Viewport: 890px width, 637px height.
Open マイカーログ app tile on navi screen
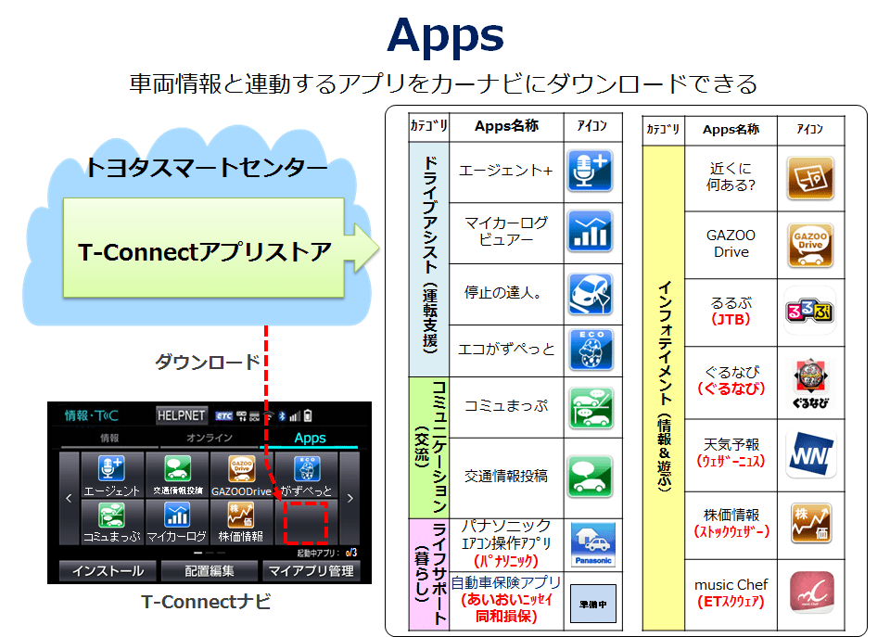pos(178,522)
